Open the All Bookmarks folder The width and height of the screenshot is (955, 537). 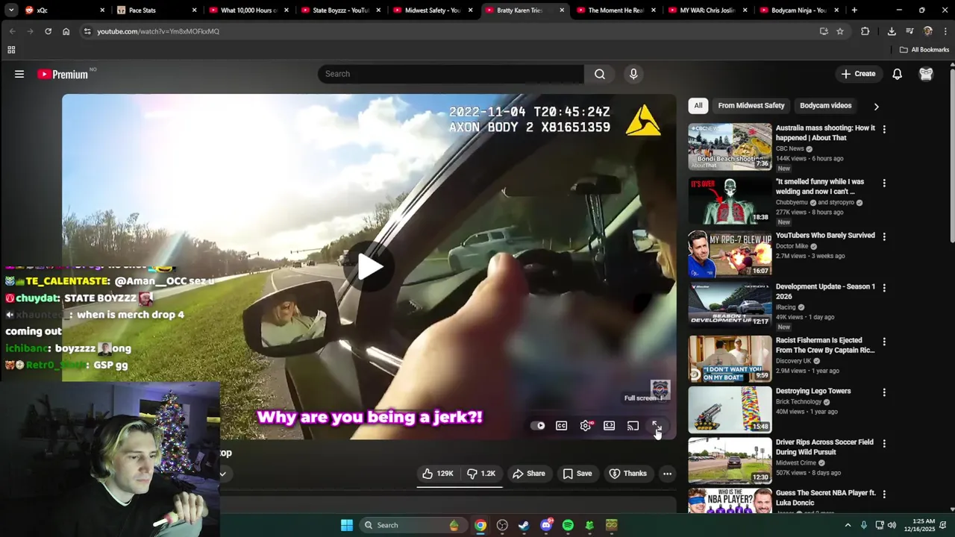(x=924, y=50)
